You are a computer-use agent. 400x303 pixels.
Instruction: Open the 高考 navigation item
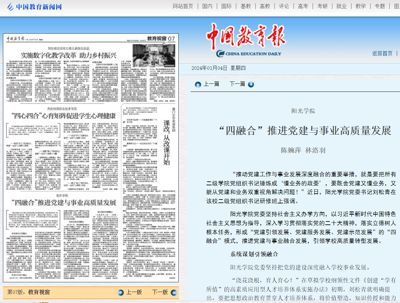click(303, 6)
